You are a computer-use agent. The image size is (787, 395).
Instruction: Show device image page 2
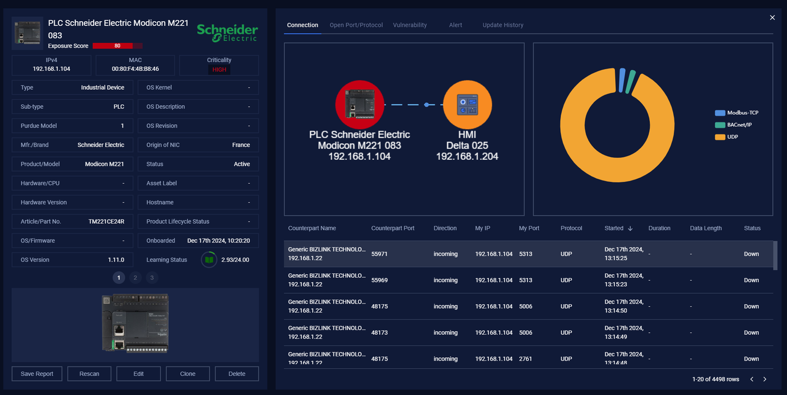[x=136, y=278]
